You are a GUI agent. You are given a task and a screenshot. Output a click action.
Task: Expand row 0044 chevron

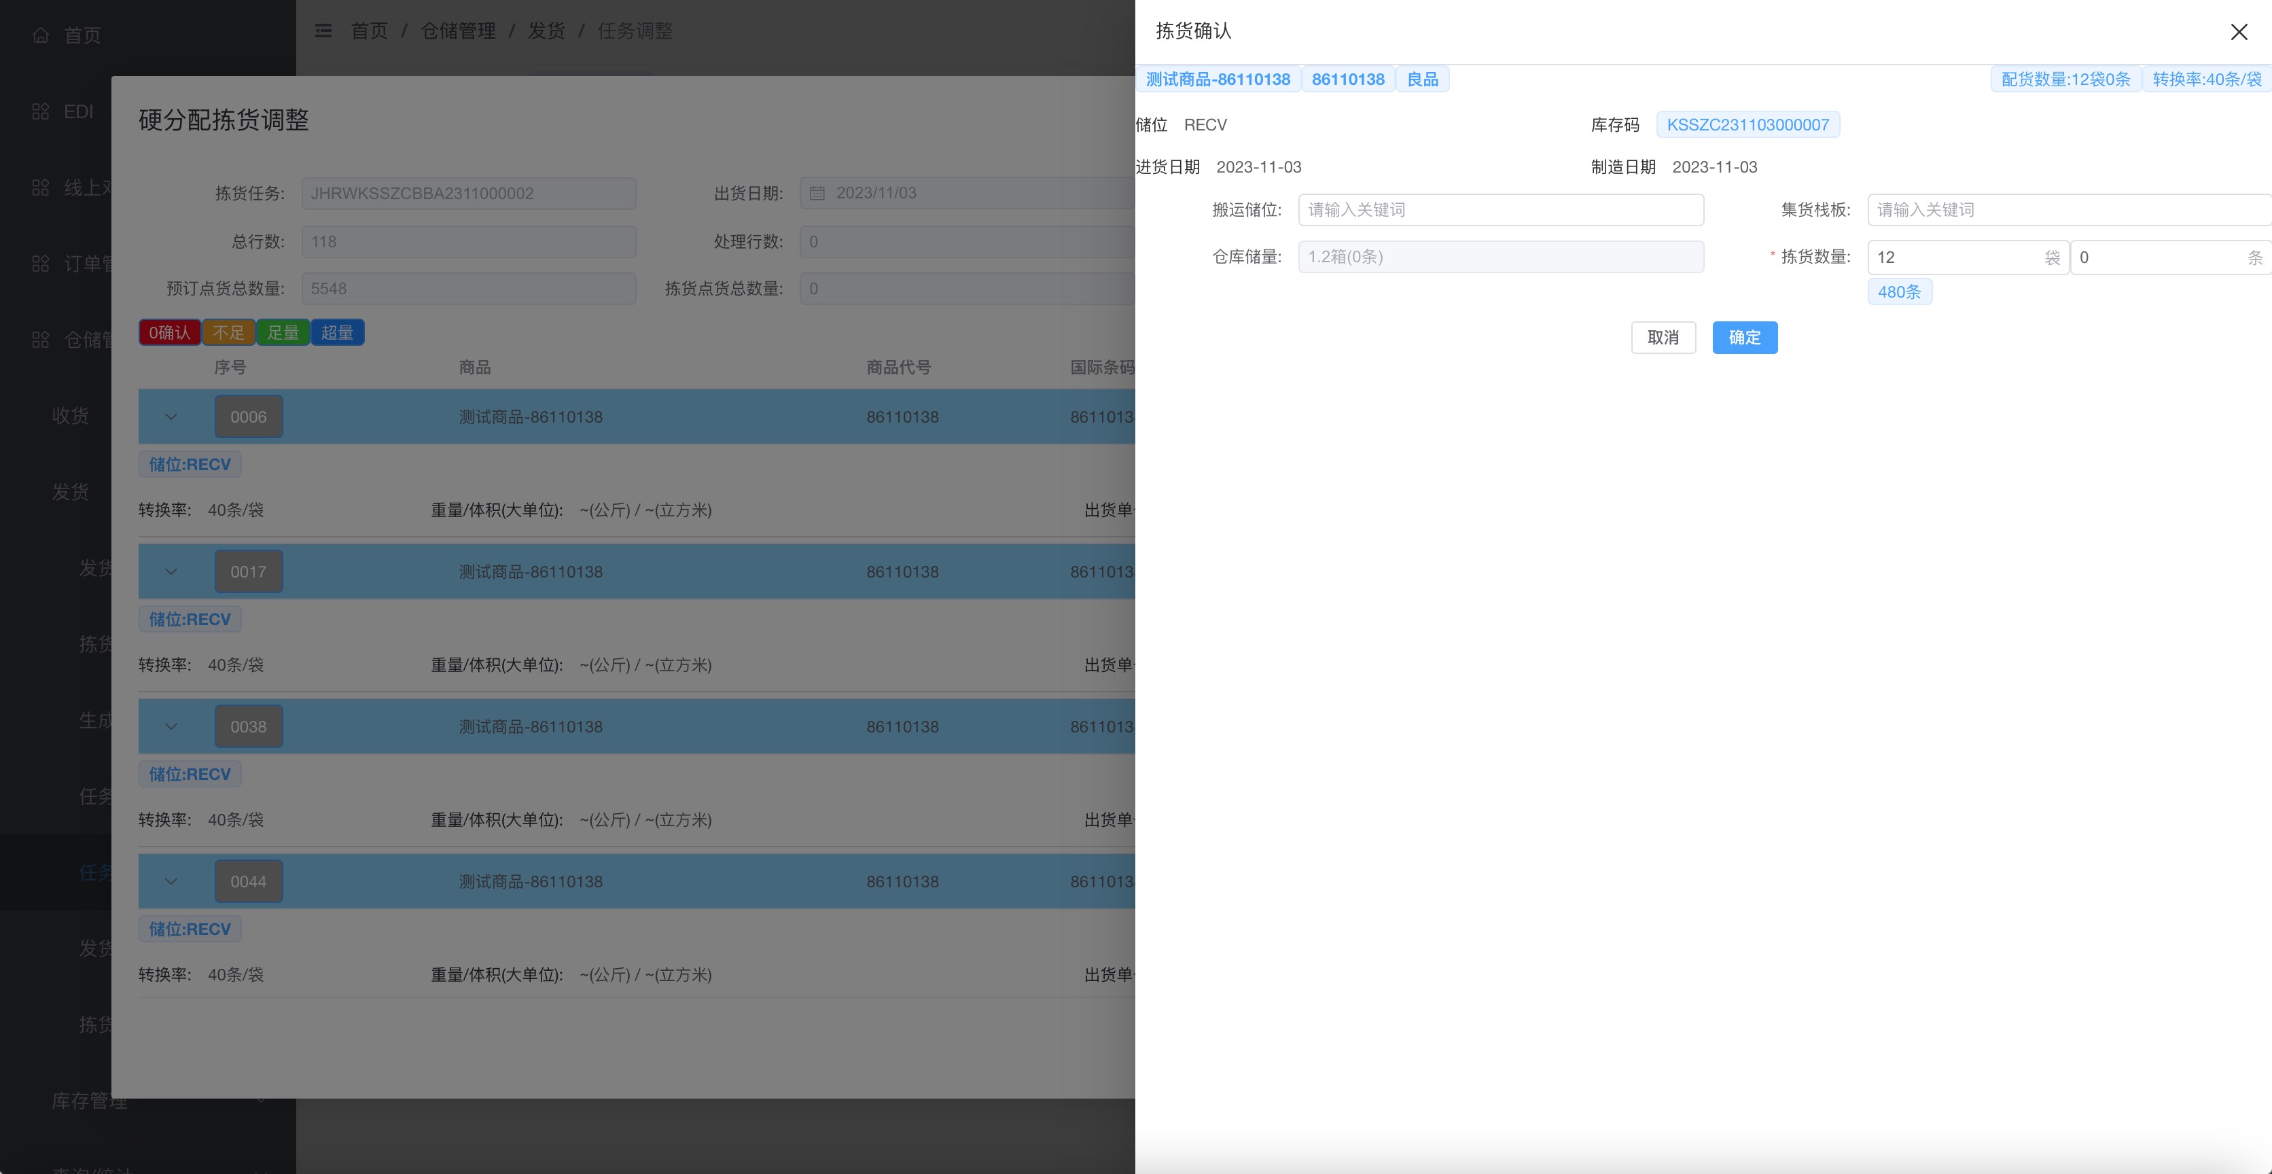(x=171, y=881)
